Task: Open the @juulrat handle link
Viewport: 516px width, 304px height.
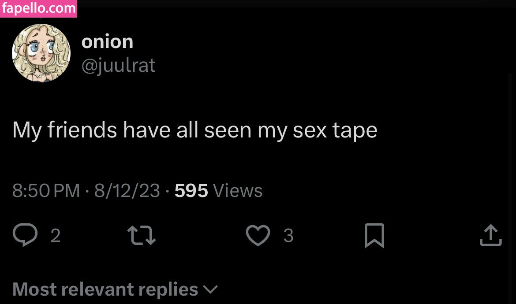Action: pyautogui.click(x=118, y=66)
